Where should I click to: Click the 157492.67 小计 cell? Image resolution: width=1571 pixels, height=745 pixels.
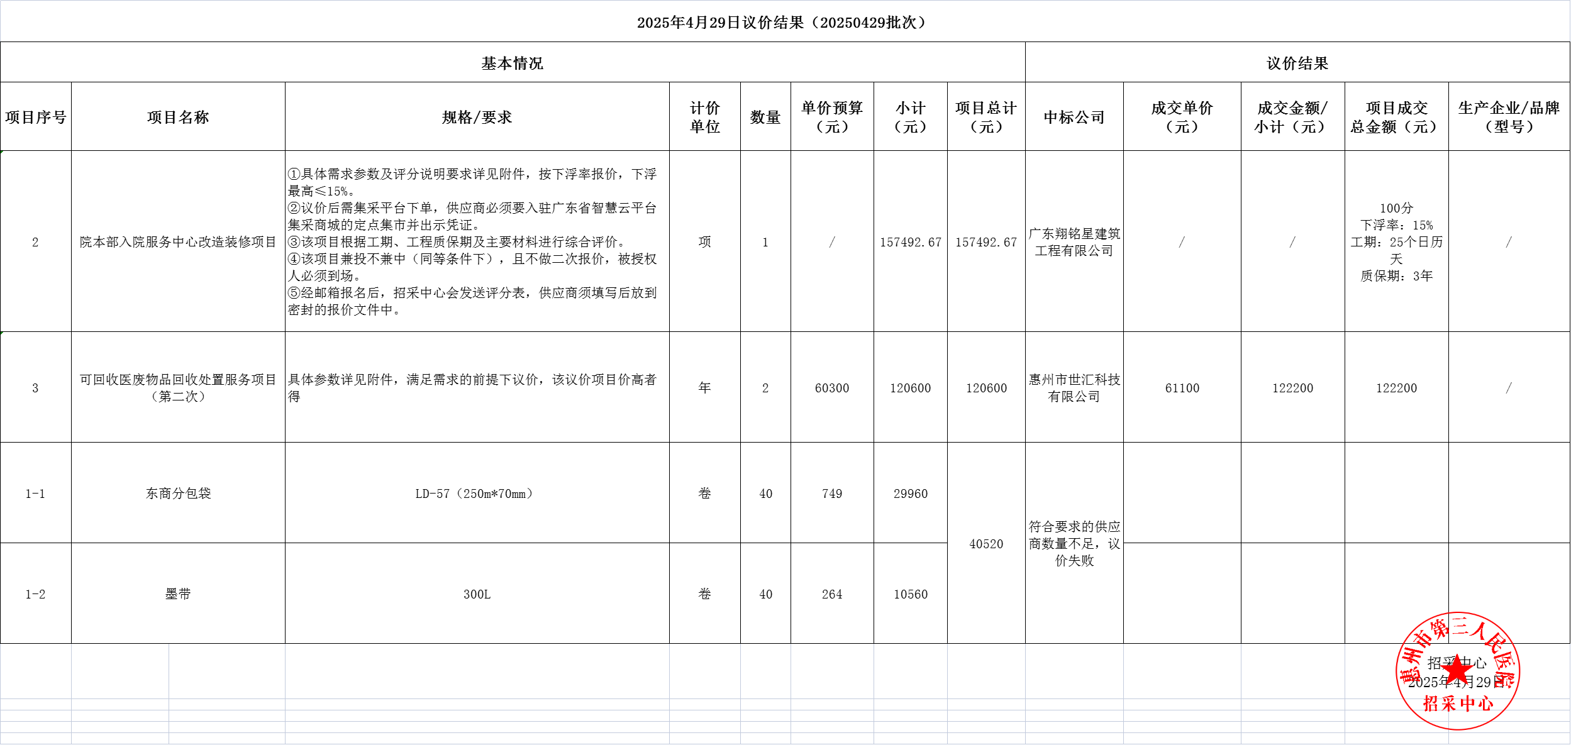tap(910, 242)
